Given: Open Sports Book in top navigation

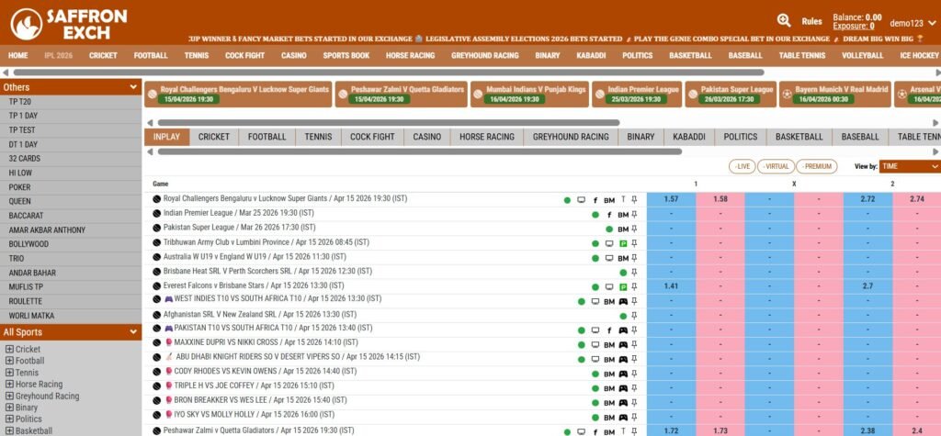Looking at the screenshot, I should tap(346, 55).
